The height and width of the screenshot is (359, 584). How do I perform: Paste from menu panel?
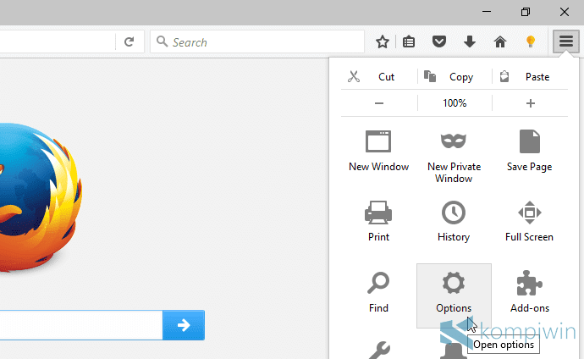point(530,77)
